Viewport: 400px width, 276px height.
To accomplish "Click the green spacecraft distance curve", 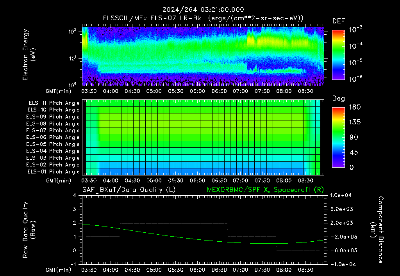I will click(x=203, y=240).
